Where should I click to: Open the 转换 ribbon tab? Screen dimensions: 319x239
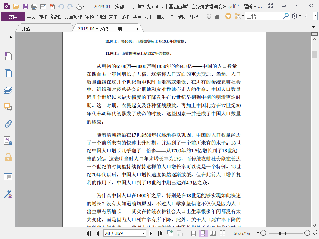43,17
